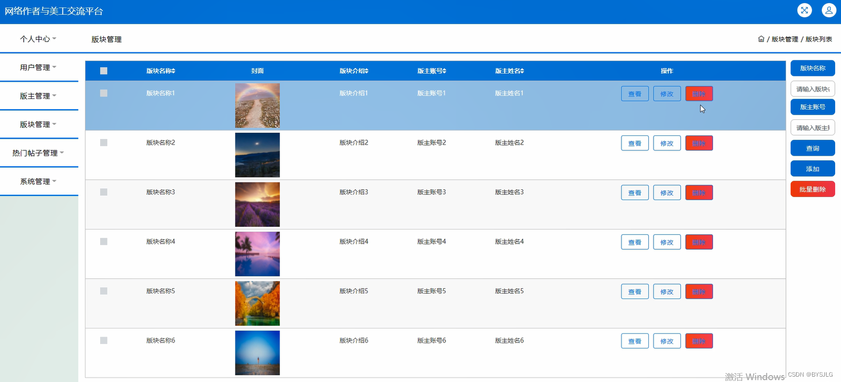Open lavender field cover image of 版块名称3

coord(257,204)
